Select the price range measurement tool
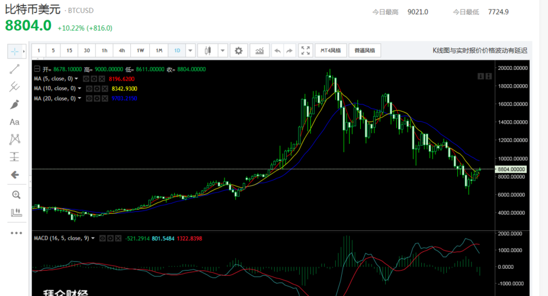The image size is (548, 296). (15, 157)
